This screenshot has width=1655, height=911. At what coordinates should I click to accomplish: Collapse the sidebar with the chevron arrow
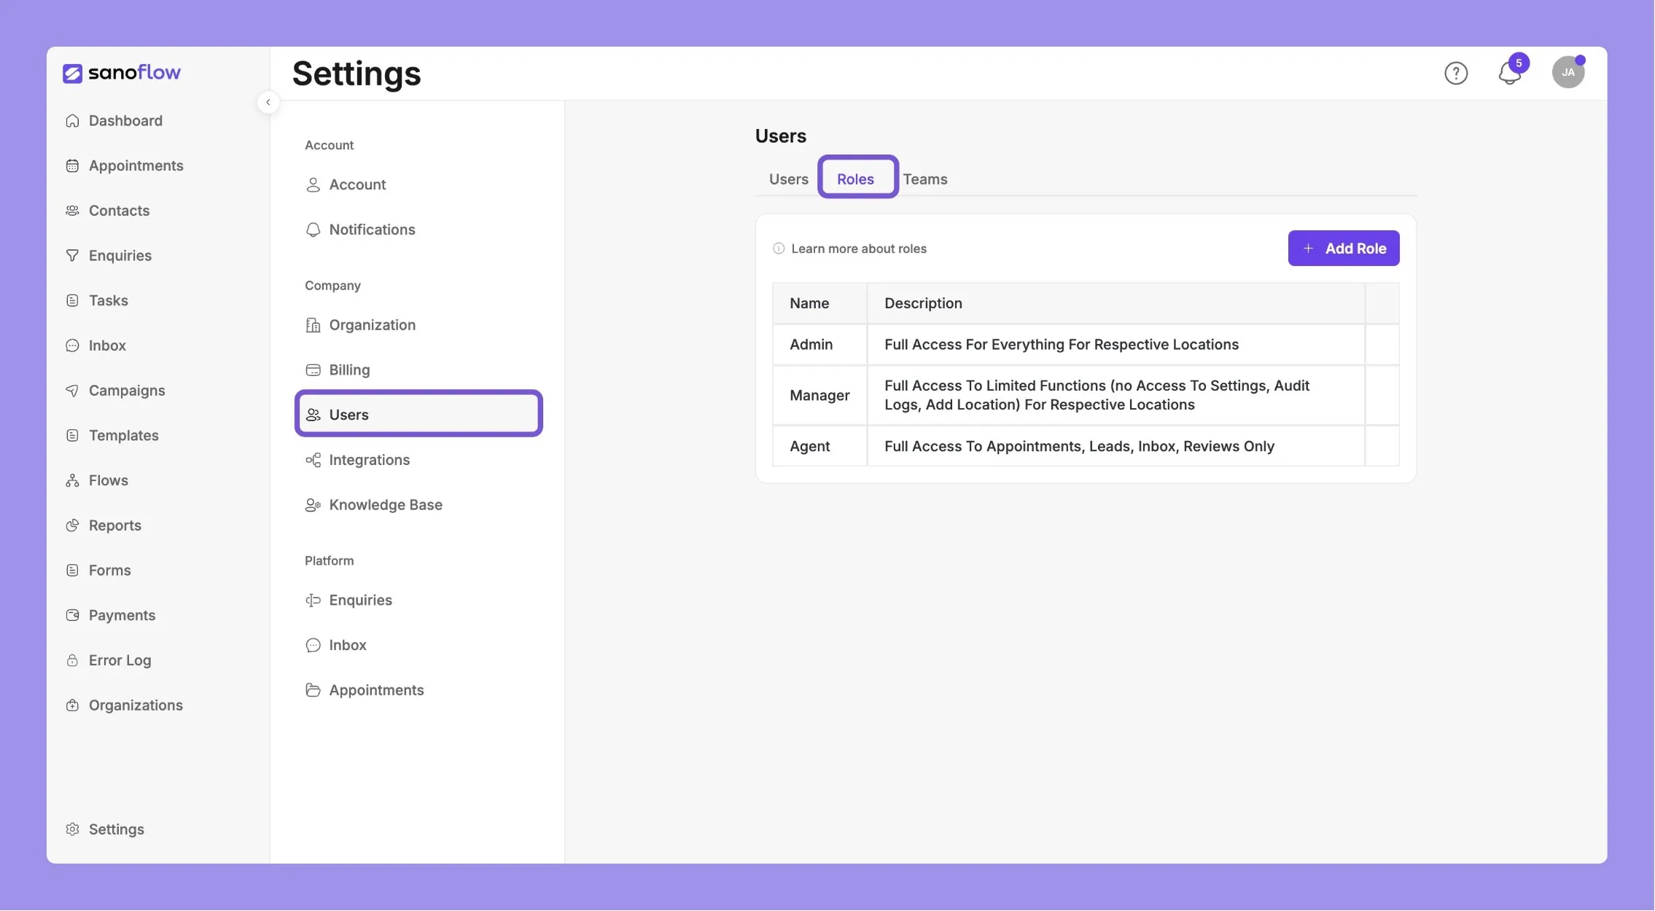268,102
